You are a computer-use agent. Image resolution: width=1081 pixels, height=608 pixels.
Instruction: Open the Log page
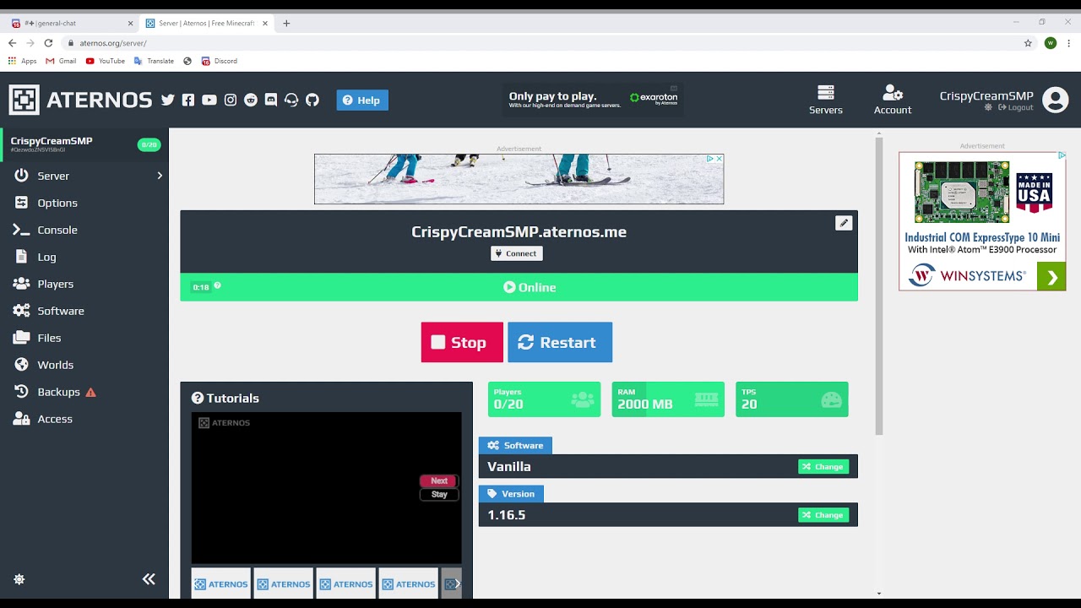(x=46, y=257)
